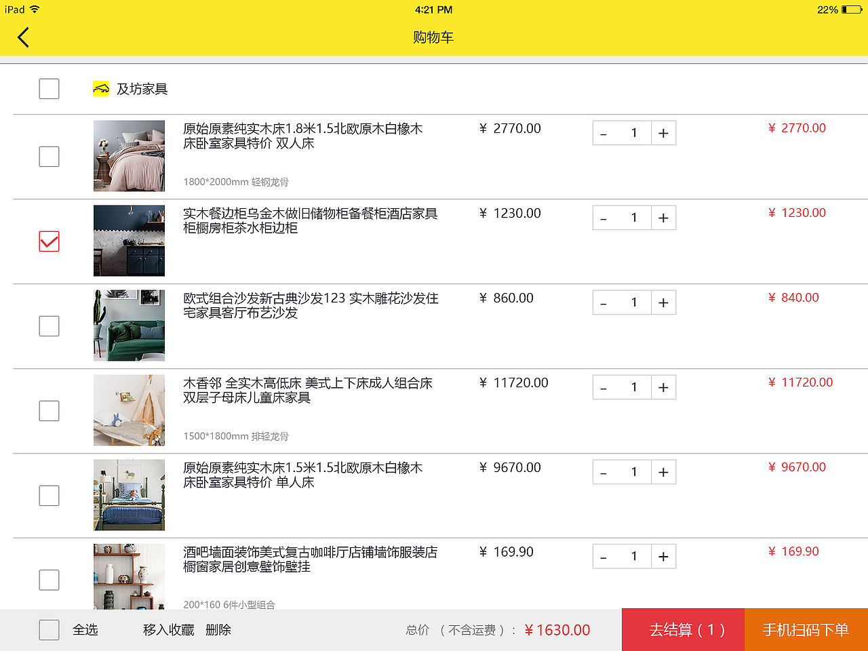The width and height of the screenshot is (868, 651).
Task: Click the red subtotal ¥ 9670.00
Action: coord(797,467)
